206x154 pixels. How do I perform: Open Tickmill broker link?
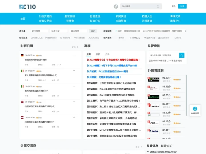[x=121, y=38]
